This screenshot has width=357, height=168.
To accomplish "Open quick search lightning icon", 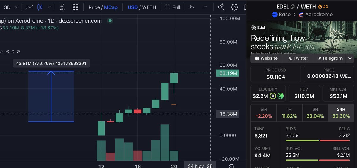I will point(221,7).
